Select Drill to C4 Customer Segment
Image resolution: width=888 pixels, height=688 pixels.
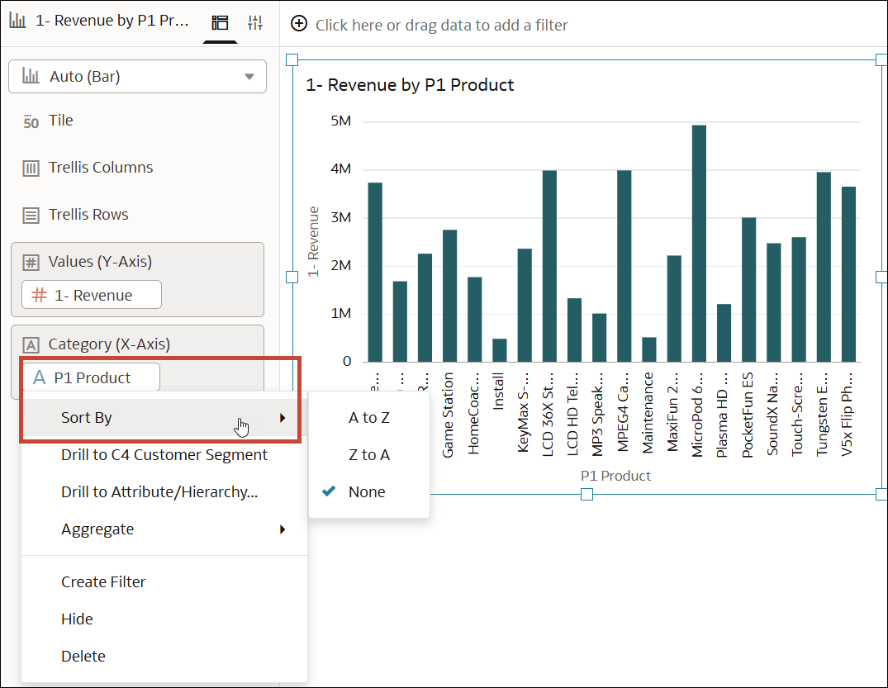point(164,454)
